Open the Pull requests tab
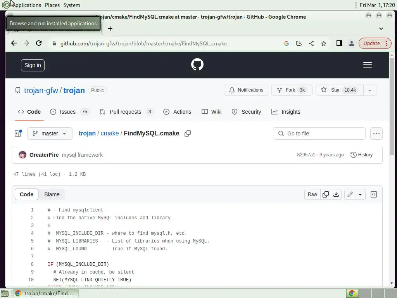Image resolution: width=397 pixels, height=298 pixels. click(x=127, y=112)
